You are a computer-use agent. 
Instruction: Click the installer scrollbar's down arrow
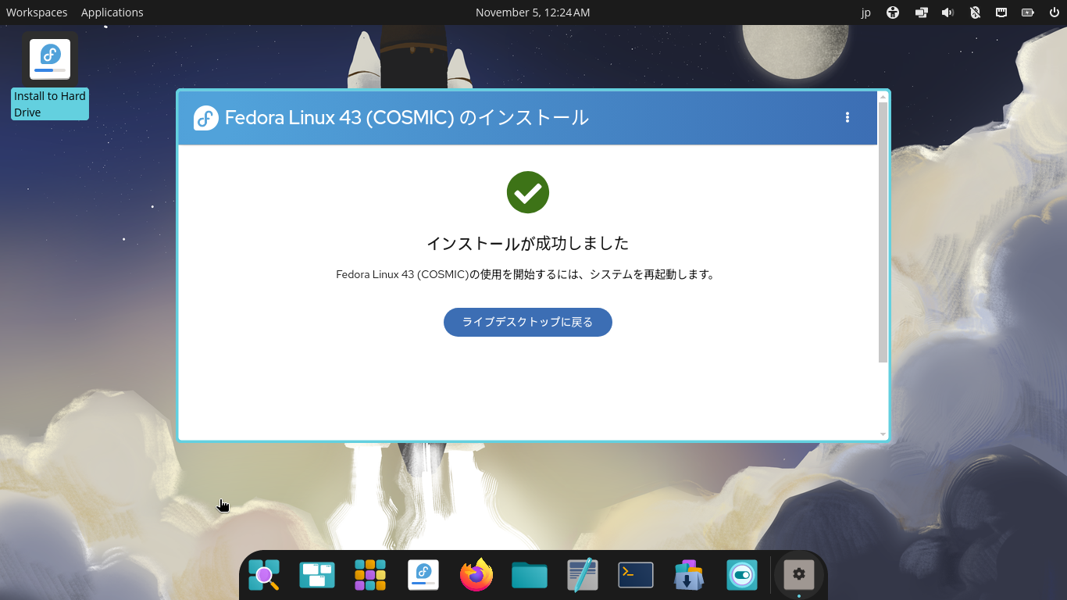pos(883,434)
